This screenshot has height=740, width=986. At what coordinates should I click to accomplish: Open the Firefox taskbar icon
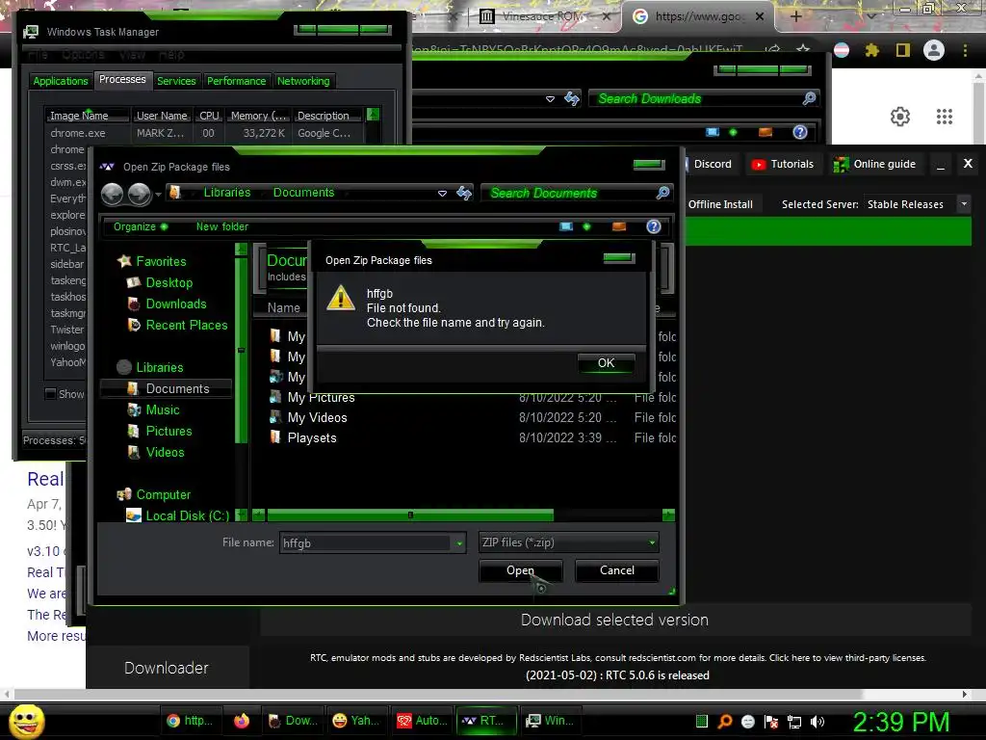coord(242,721)
